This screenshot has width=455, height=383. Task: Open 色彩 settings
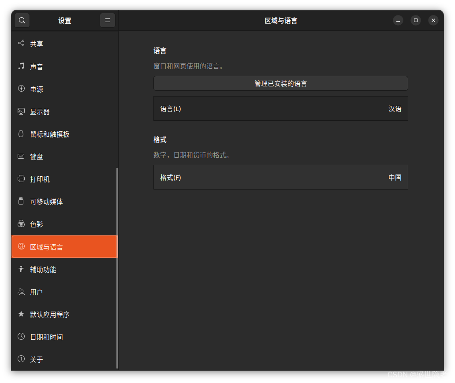64,224
